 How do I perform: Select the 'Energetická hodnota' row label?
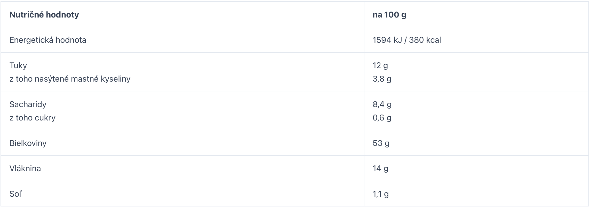[x=48, y=40]
